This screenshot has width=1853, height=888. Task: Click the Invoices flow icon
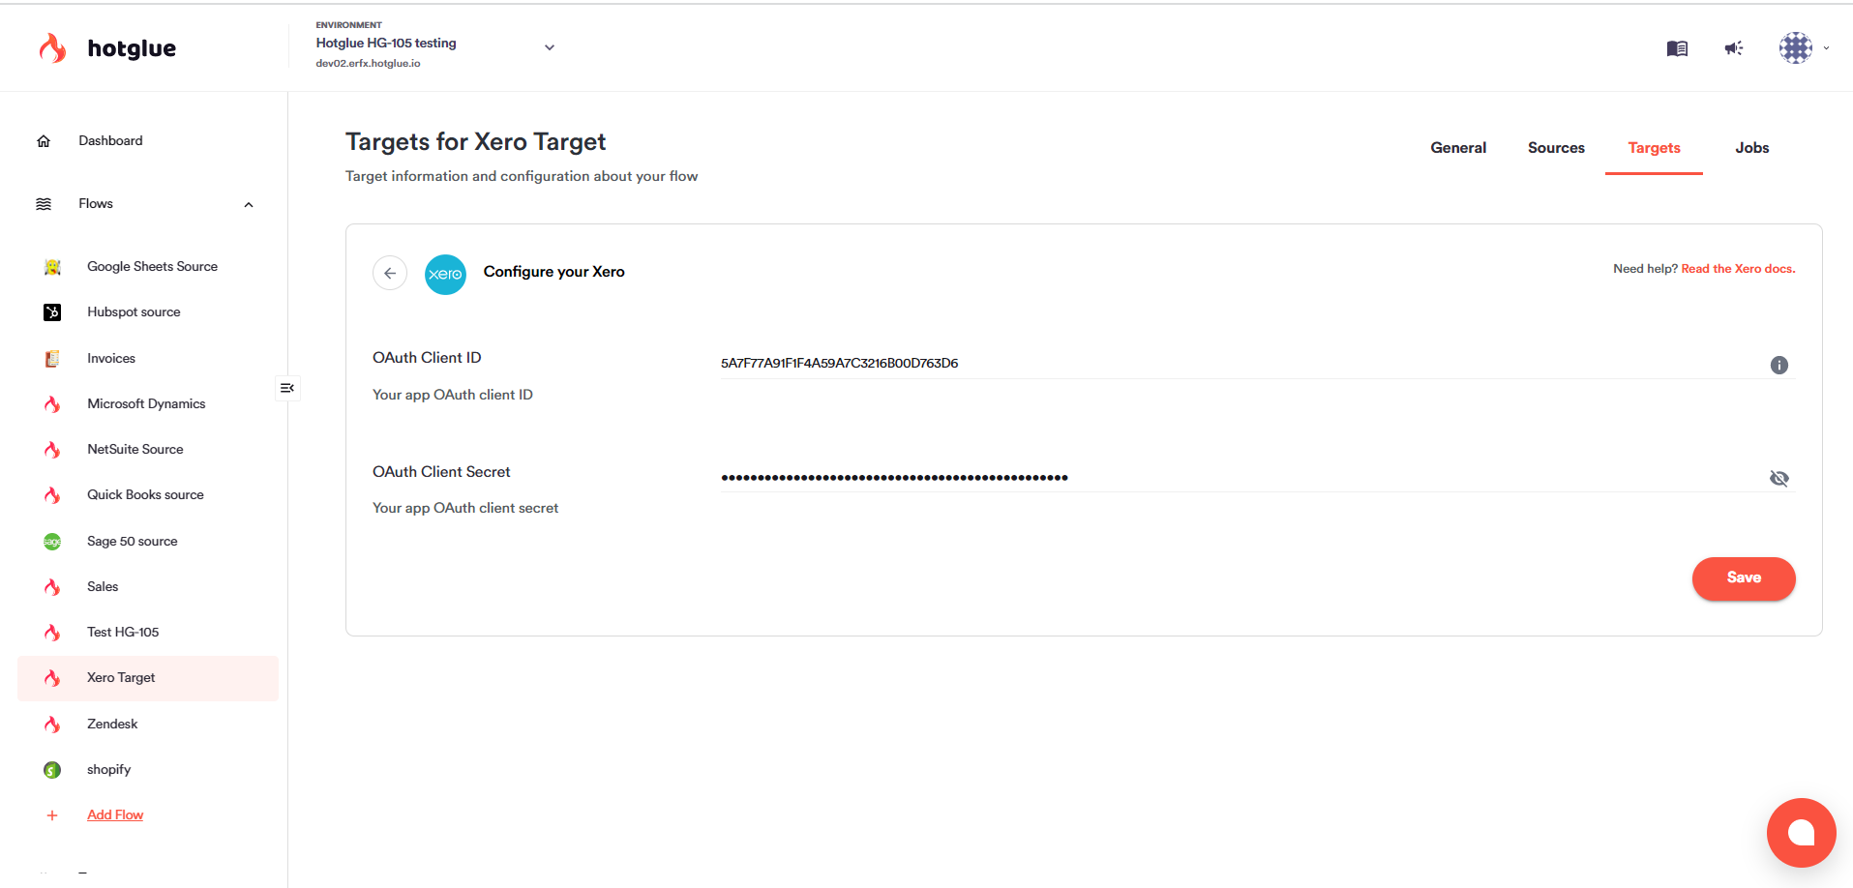point(52,359)
